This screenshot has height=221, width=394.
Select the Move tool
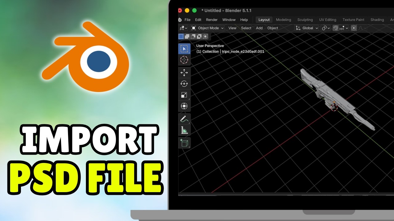coord(184,72)
